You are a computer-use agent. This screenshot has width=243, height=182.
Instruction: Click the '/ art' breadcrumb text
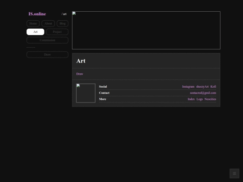64,14
